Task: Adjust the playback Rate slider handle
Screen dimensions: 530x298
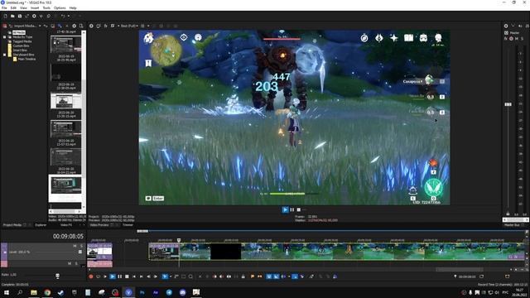Action: tap(57, 276)
